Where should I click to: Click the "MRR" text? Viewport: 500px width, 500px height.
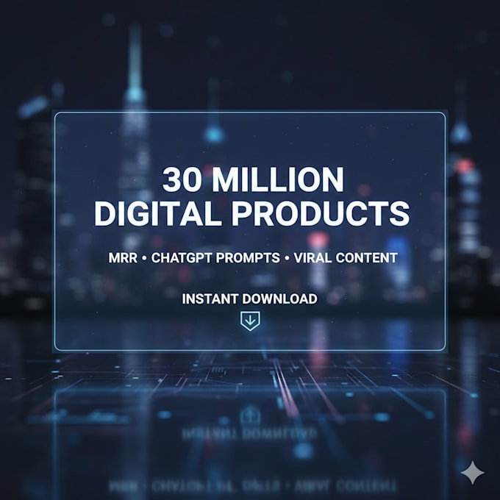click(123, 257)
